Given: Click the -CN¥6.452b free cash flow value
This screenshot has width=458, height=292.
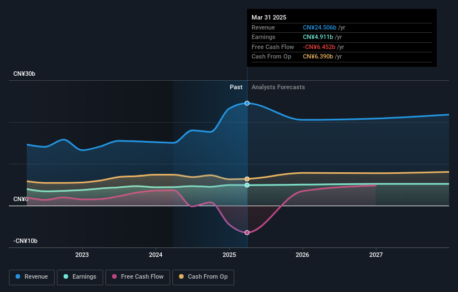Looking at the screenshot, I should point(319,47).
